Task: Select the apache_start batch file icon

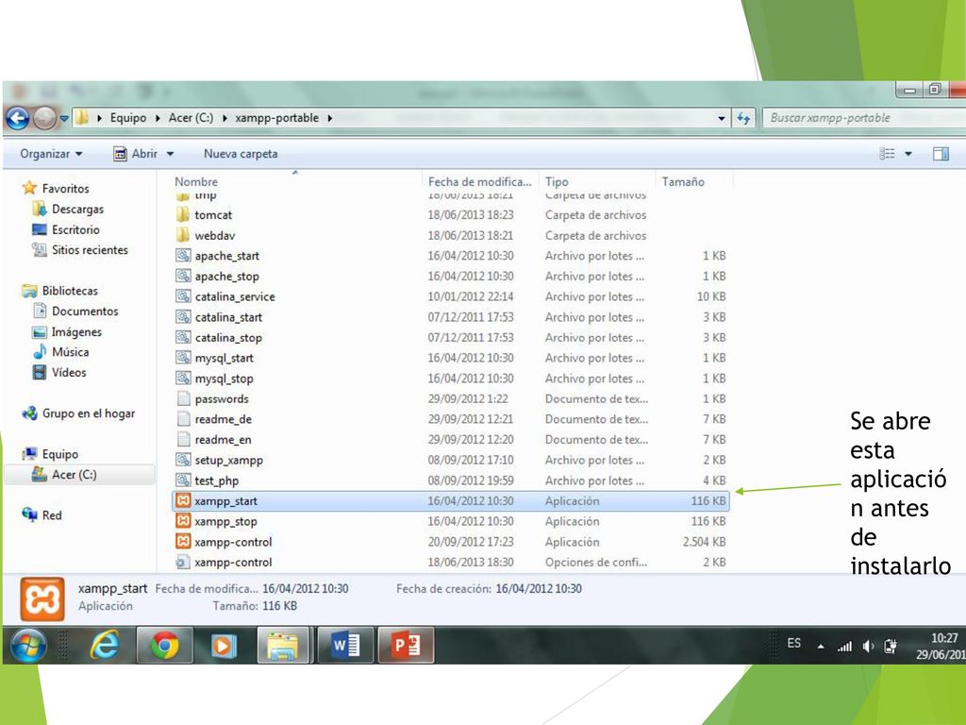Action: tap(183, 255)
